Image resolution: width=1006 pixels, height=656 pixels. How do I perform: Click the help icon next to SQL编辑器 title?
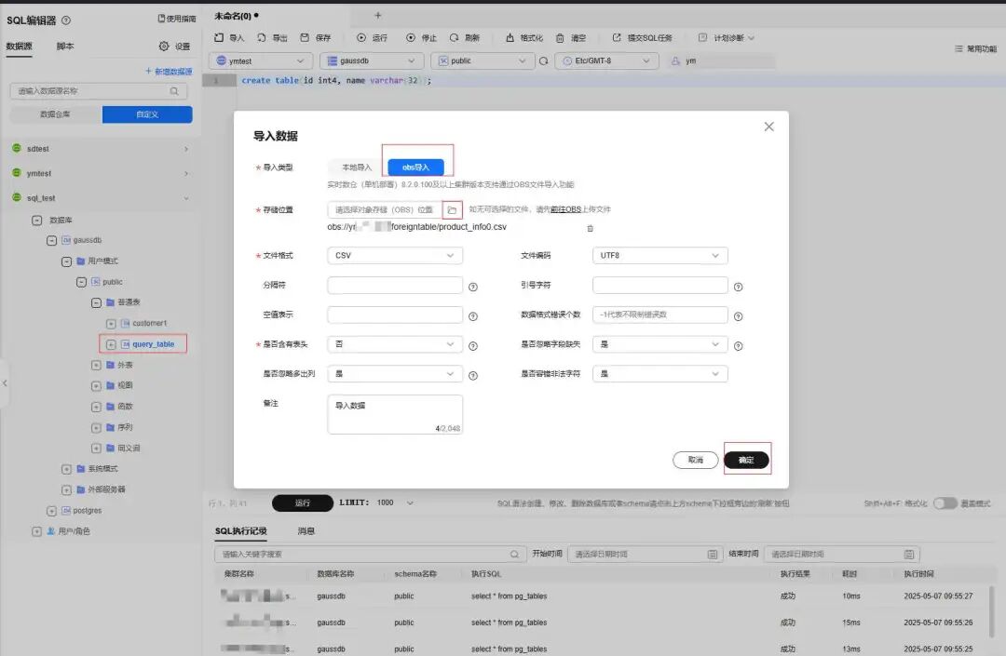(x=66, y=20)
